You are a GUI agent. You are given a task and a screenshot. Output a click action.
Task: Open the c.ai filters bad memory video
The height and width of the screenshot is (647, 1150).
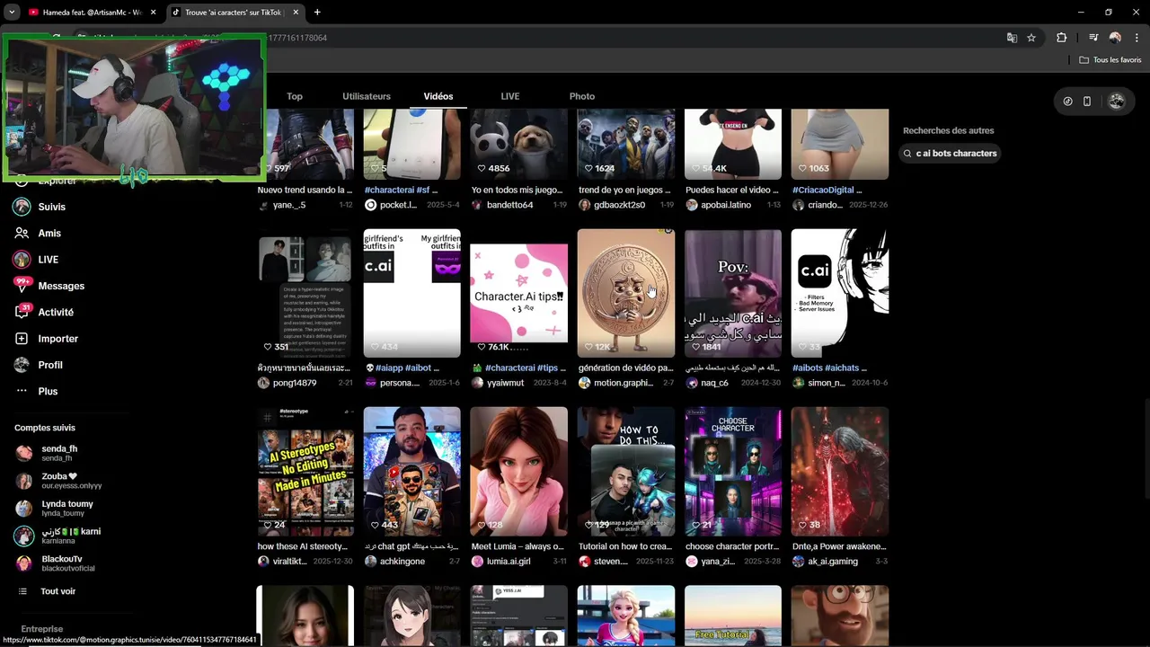pos(840,293)
